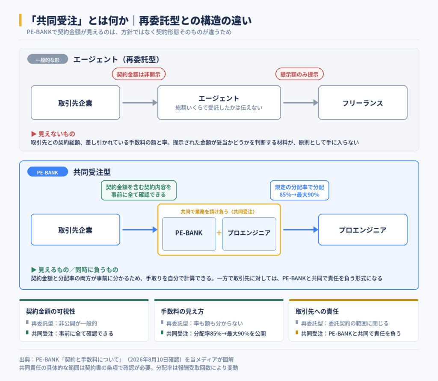Image resolution: width=438 pixels, height=381 pixels.
Task: Click the red triangle beside 見えないもの
Action: 34,134
